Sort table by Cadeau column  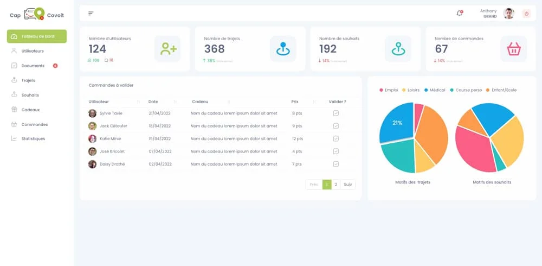(229, 102)
